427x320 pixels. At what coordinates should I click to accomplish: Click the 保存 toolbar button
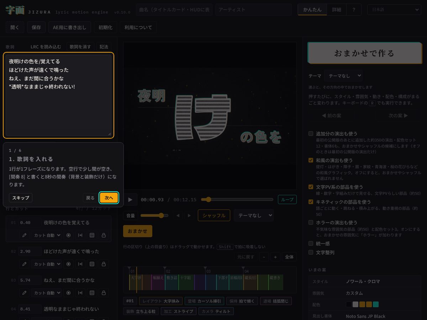[x=36, y=27]
